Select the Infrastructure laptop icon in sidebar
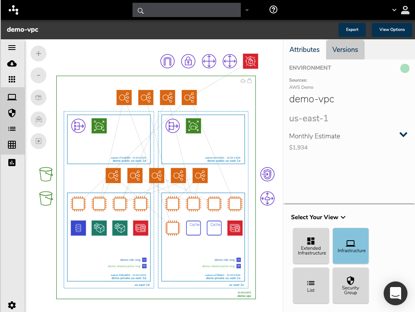415x312 pixels. pyautogui.click(x=12, y=97)
